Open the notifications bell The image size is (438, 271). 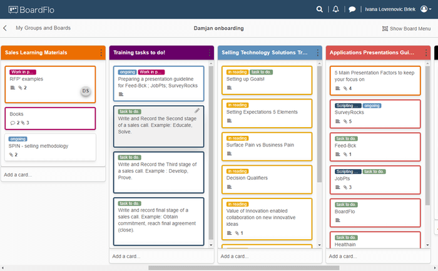pyautogui.click(x=336, y=9)
